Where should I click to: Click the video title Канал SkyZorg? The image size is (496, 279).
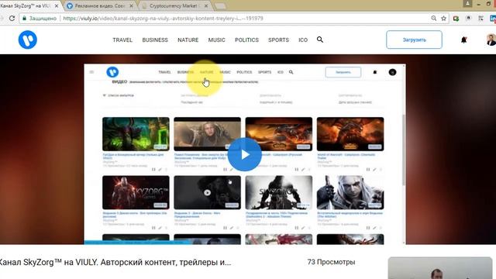point(115,262)
